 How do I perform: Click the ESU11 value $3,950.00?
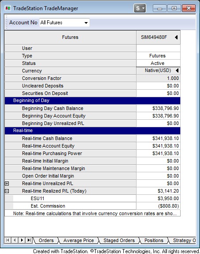(x=168, y=198)
